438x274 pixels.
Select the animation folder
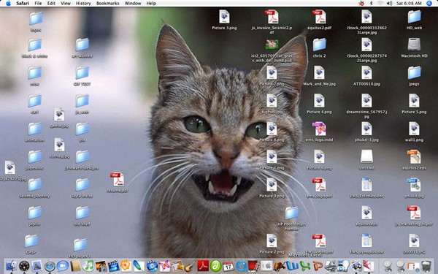(x=34, y=129)
